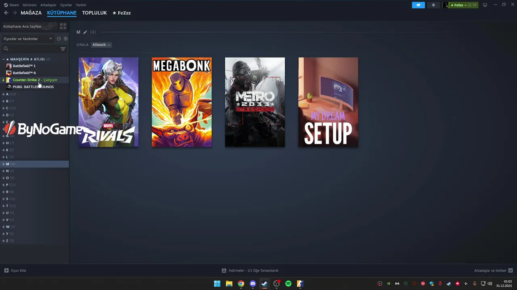Click the library search field
517x290 pixels.
tap(31, 49)
